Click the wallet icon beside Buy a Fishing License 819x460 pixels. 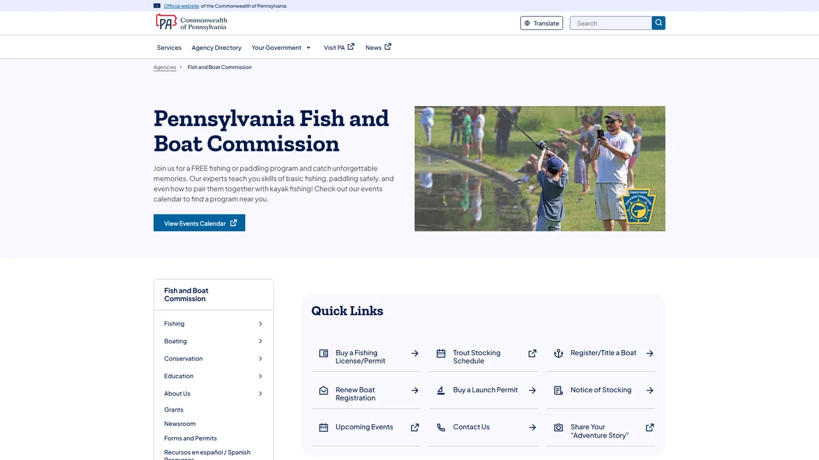click(x=324, y=353)
